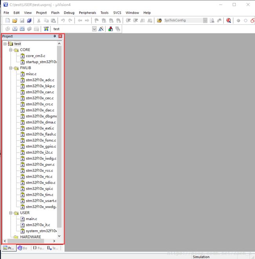This screenshot has height=259, width=255.
Task: Select the HARDWARE group folder
Action: [31, 237]
